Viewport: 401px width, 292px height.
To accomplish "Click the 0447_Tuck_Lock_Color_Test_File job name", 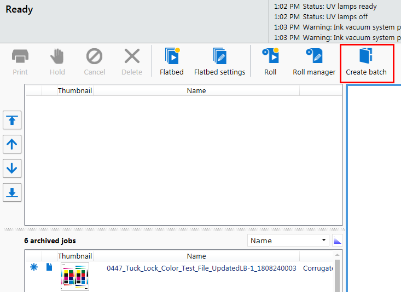I will click(x=201, y=268).
